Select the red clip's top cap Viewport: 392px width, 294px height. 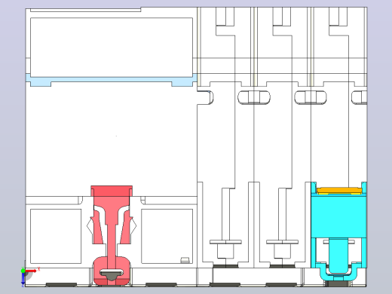(x=112, y=191)
